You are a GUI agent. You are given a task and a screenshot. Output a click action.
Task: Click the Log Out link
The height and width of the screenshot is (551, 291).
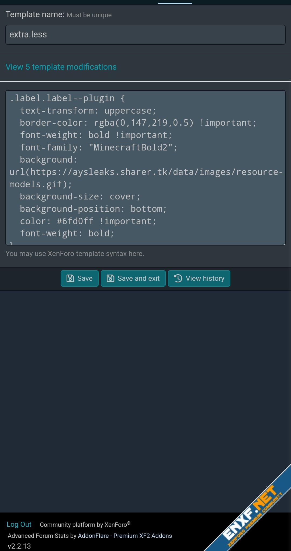(19, 524)
